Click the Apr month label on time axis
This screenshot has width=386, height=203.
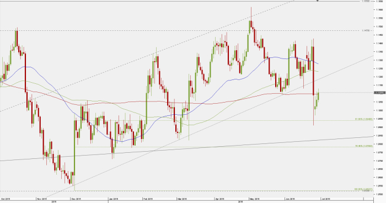(x=220, y=199)
